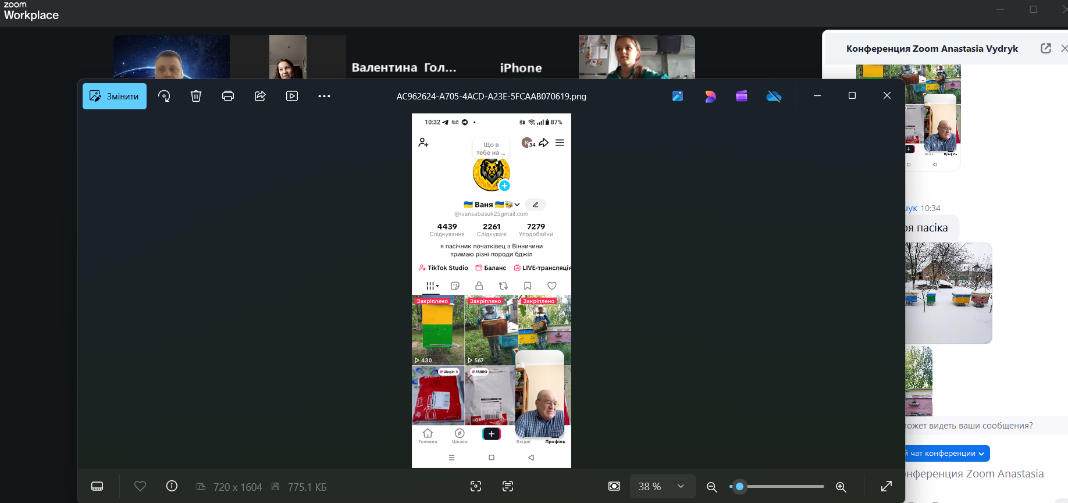Open the snowy beehives photo in chat
Viewport: 1068px width, 503px height.
tap(948, 293)
